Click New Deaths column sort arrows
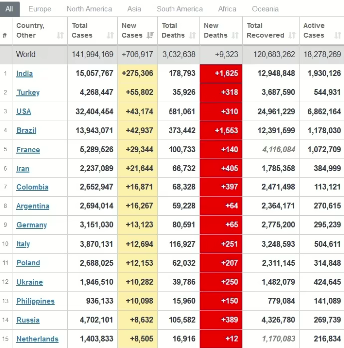 coord(235,35)
